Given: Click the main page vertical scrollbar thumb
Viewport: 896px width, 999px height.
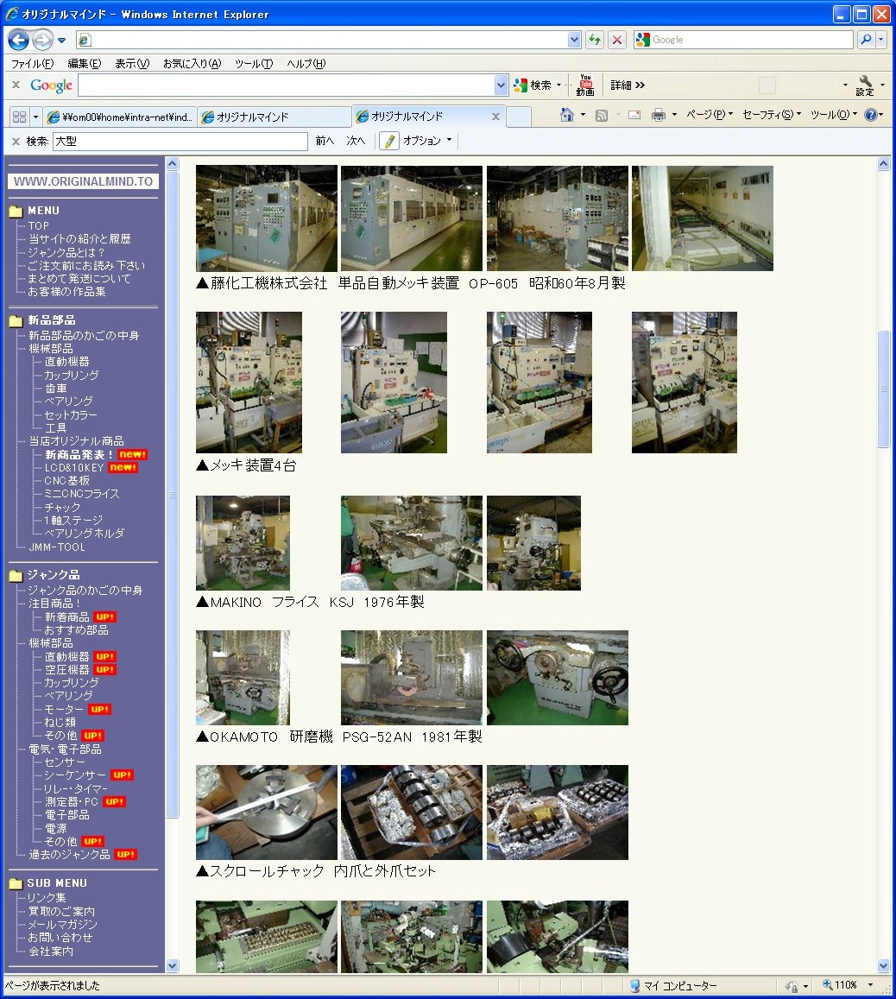Looking at the screenshot, I should point(883,389).
